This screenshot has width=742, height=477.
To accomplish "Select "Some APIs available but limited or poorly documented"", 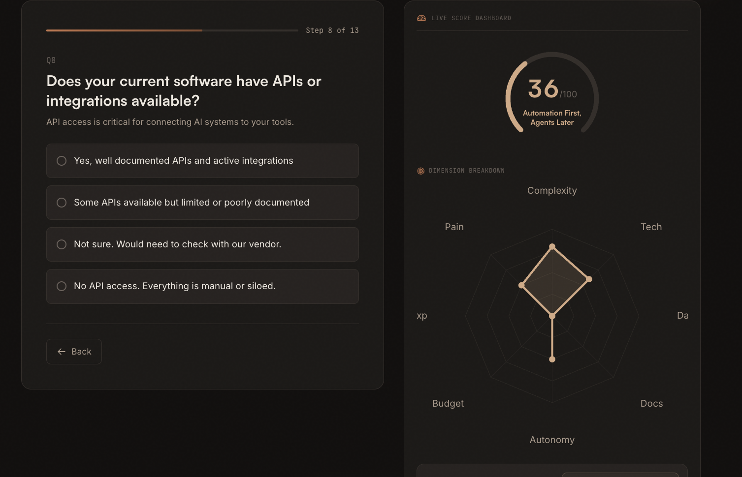I will (202, 203).
